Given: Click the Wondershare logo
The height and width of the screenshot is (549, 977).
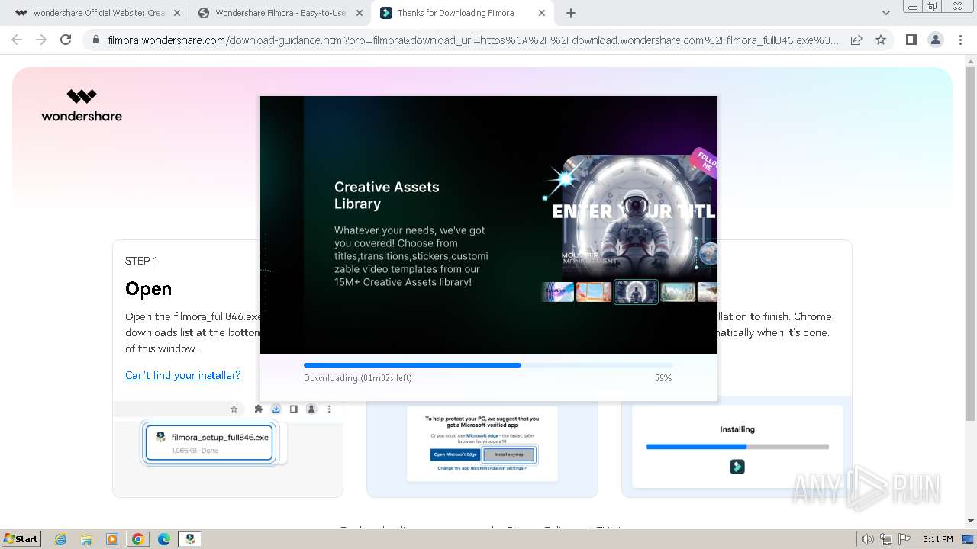Looking at the screenshot, I should tap(82, 105).
